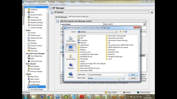Open the Help menu
The width and height of the screenshot is (177, 99).
click(63, 4)
